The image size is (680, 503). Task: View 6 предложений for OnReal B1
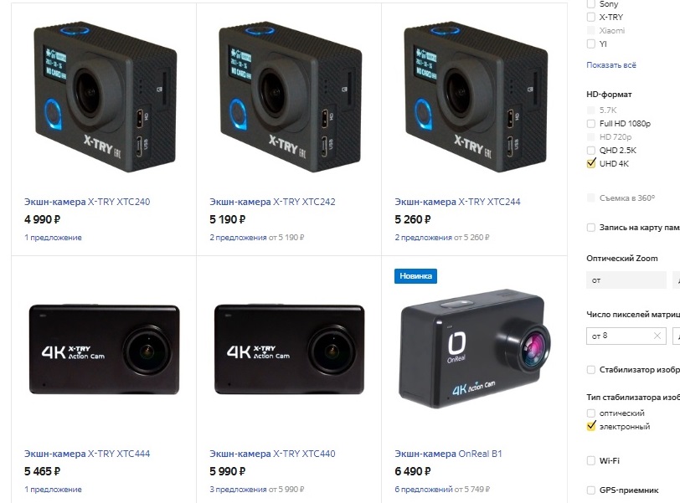pos(423,490)
